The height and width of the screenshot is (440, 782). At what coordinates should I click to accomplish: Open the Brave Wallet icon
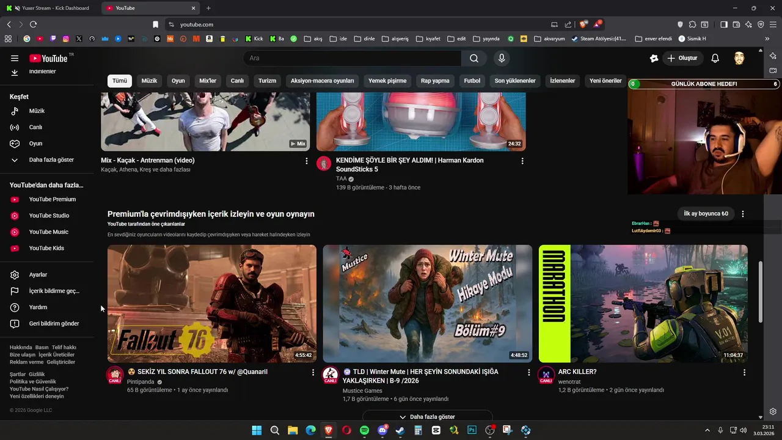[x=736, y=24]
